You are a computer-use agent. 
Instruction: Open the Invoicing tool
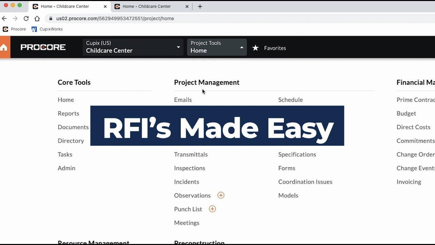coord(409,182)
